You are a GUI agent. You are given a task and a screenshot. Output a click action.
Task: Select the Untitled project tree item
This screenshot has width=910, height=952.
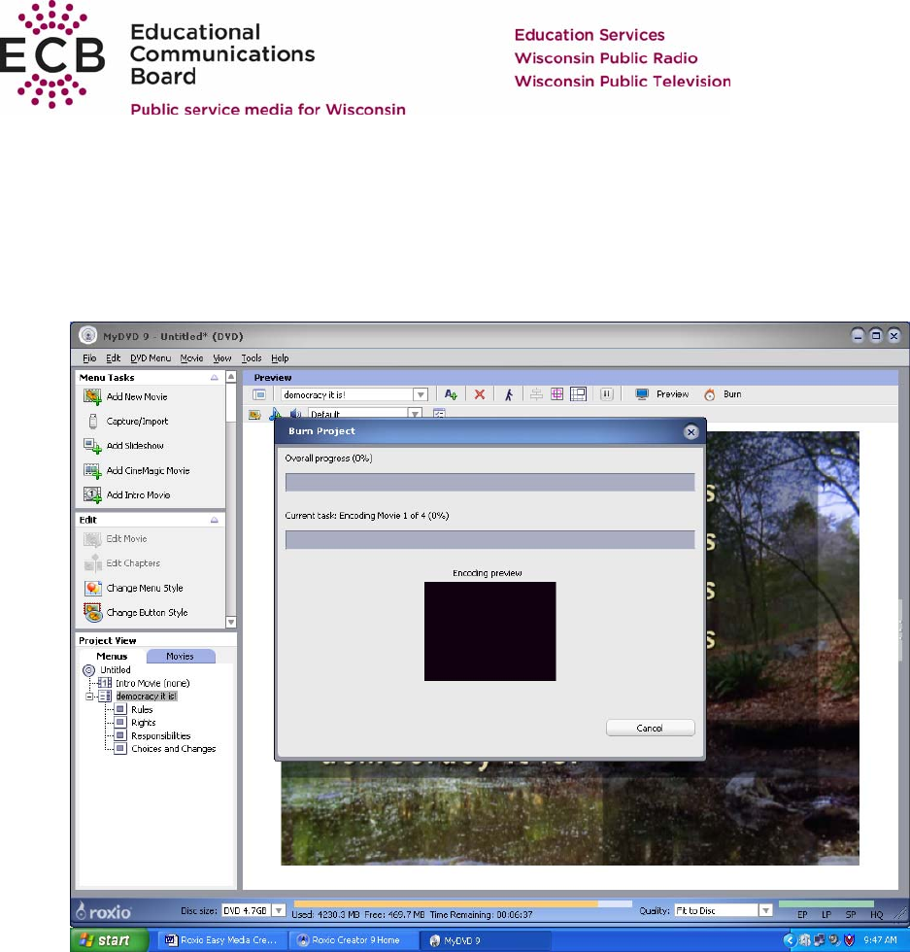coord(116,670)
